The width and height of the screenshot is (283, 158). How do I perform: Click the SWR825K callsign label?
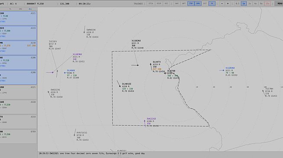[x=91, y=30]
